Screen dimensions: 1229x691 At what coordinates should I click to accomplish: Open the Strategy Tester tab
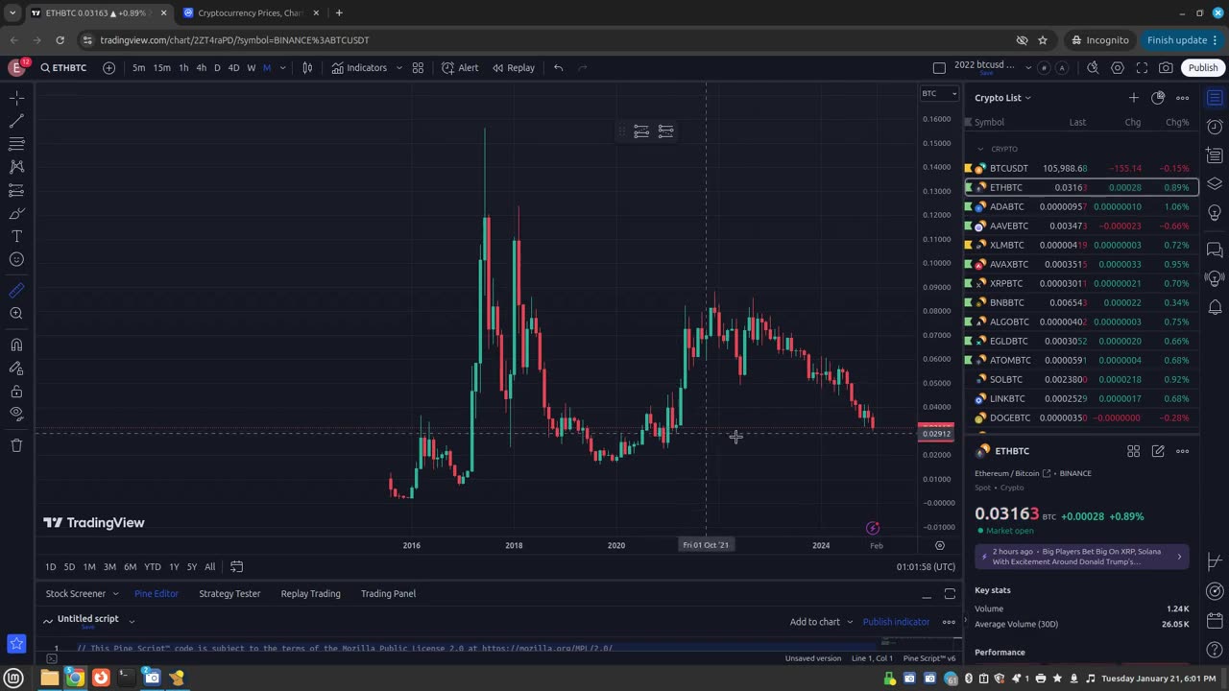tap(229, 594)
